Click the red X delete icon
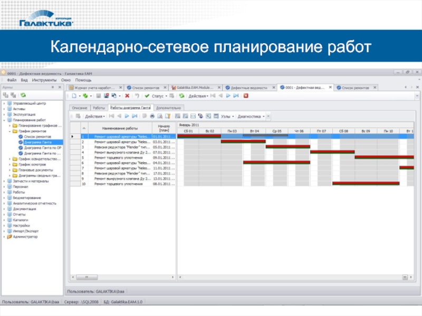 point(127,96)
